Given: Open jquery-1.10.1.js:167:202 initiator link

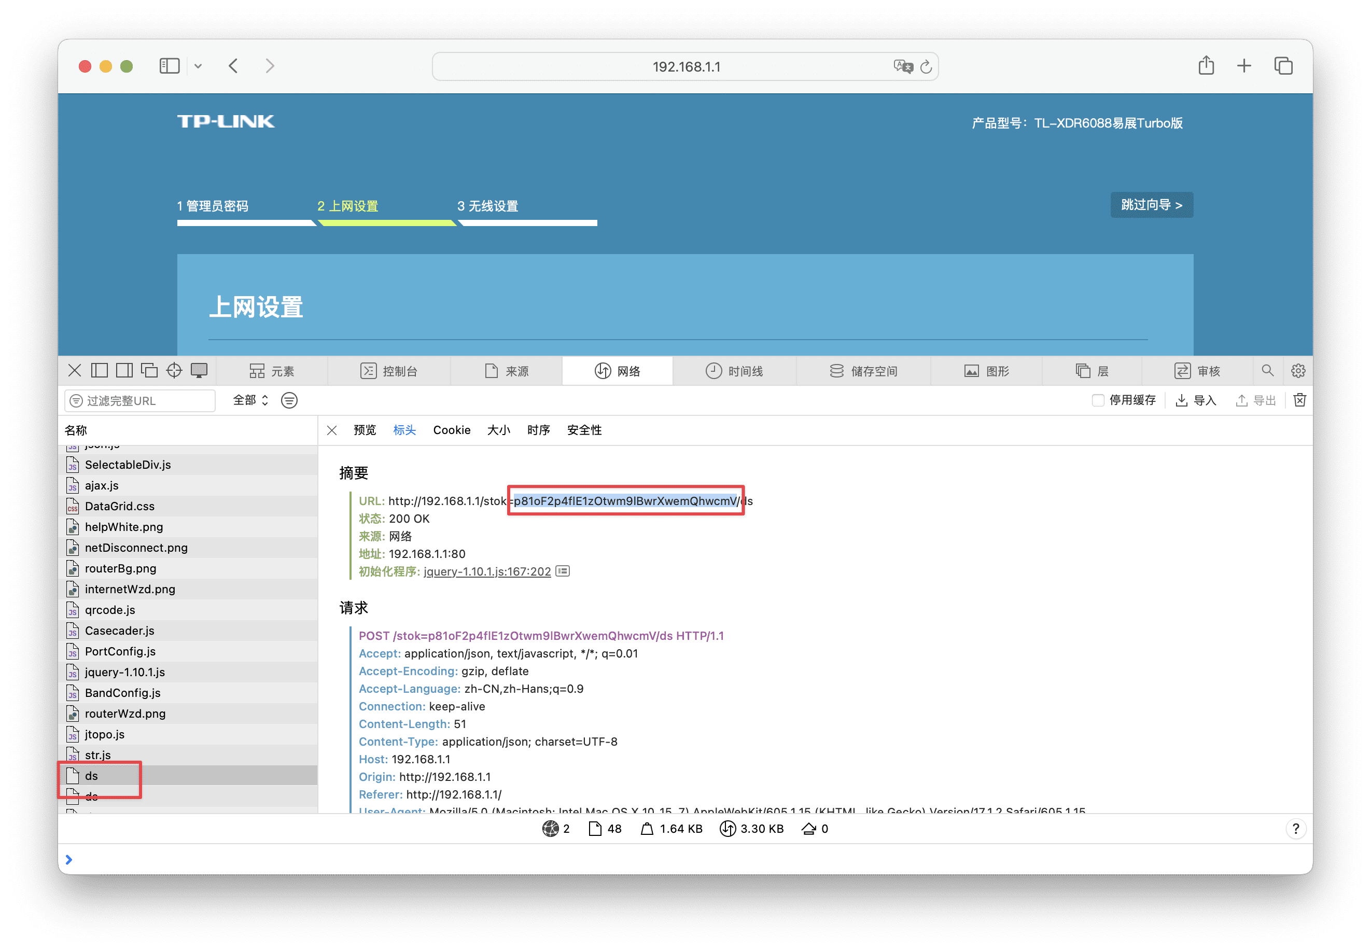Looking at the screenshot, I should coord(487,571).
